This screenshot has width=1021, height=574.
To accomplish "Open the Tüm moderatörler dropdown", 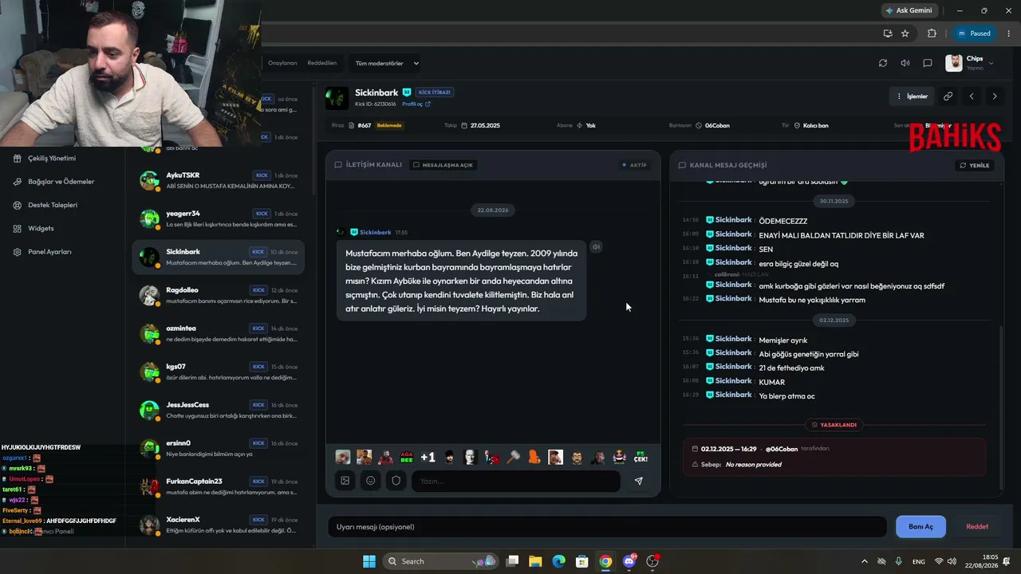I will 387,63.
